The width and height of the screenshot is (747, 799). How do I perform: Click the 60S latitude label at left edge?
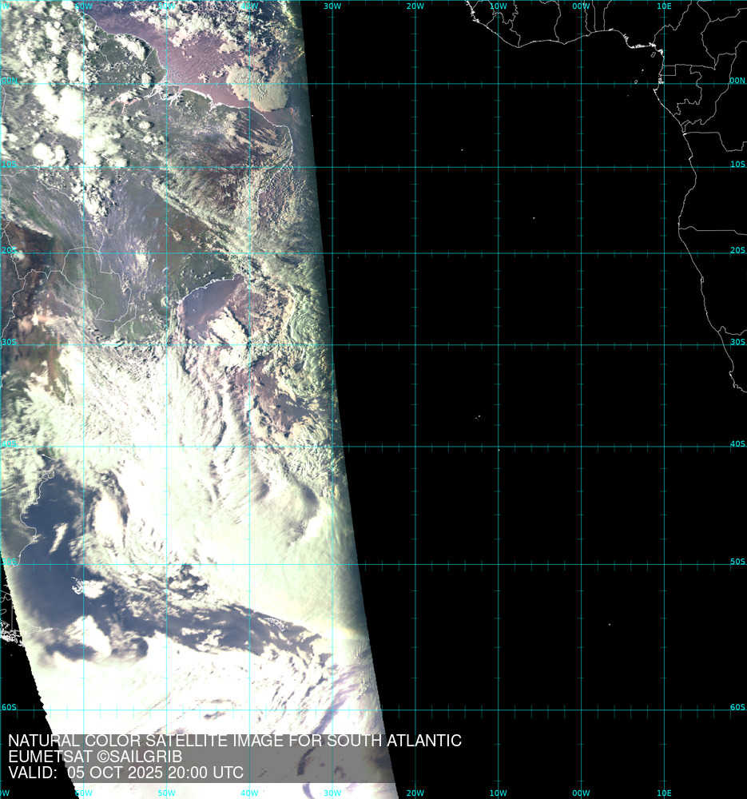click(x=10, y=707)
